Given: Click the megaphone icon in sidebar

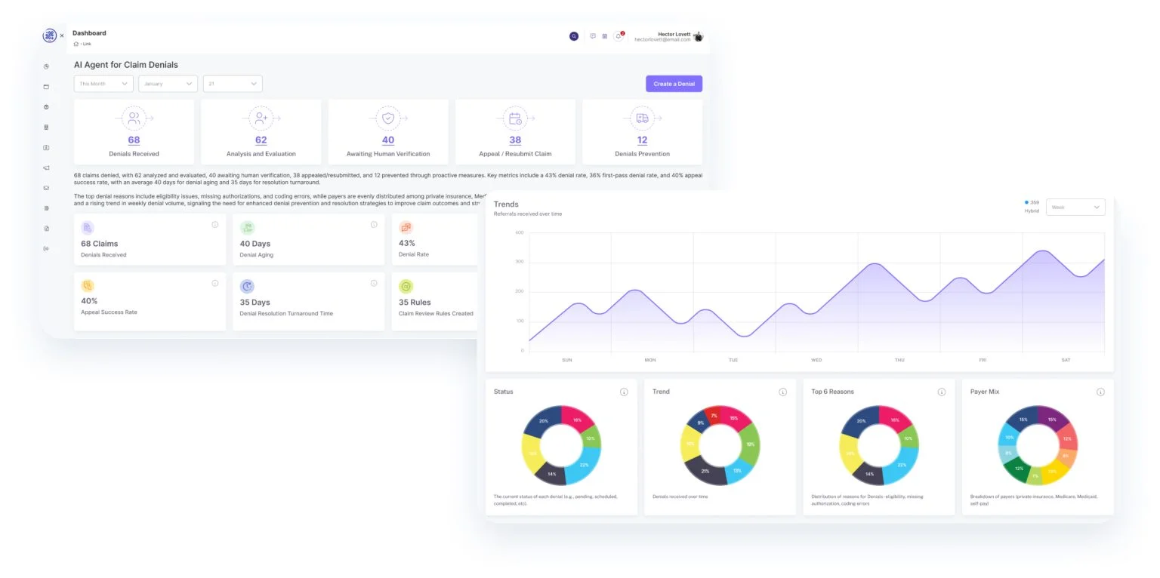Looking at the screenshot, I should click(46, 168).
